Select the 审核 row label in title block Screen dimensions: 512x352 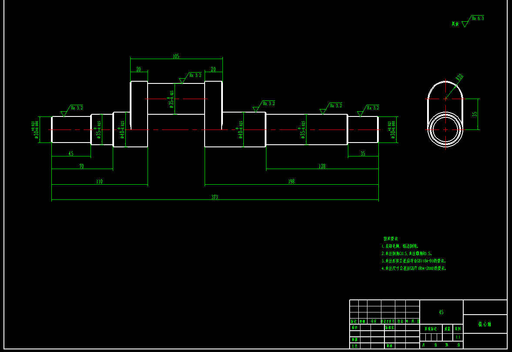354,340
